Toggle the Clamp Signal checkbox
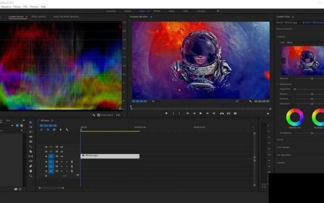The height and width of the screenshot is (203, 324). (99, 115)
